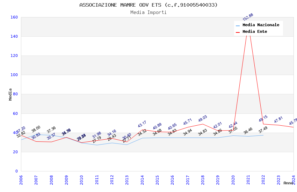This screenshot has height=192, width=297.
Task: Click the y-axis title Media
Action: click(10, 94)
